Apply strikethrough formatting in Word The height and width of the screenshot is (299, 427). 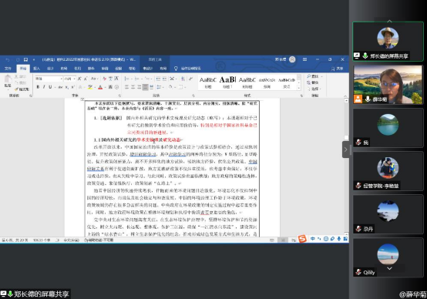click(x=60, y=87)
